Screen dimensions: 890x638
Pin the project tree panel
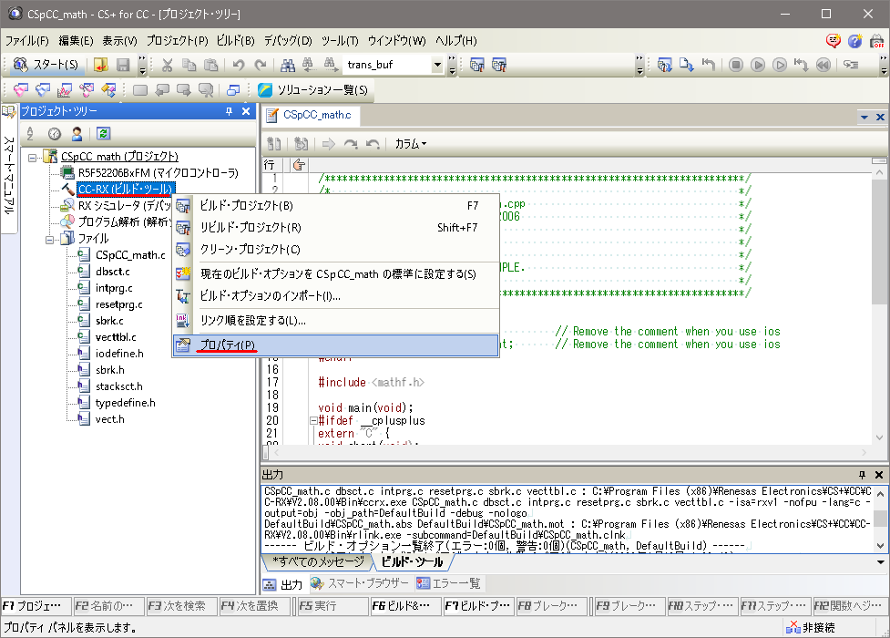[x=229, y=111]
